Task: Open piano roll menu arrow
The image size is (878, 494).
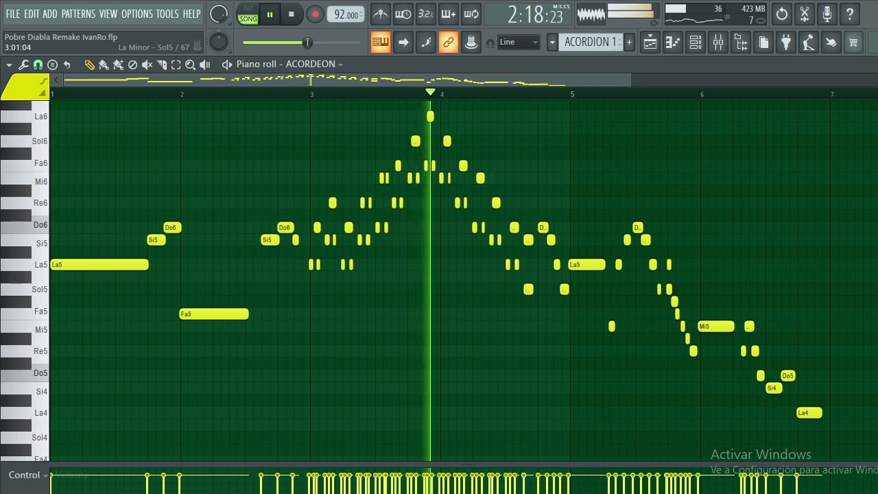Action: [9, 64]
